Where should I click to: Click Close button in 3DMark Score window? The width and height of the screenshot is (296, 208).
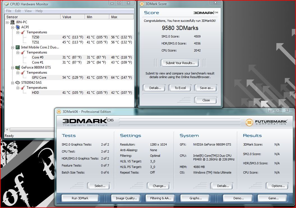(206, 100)
